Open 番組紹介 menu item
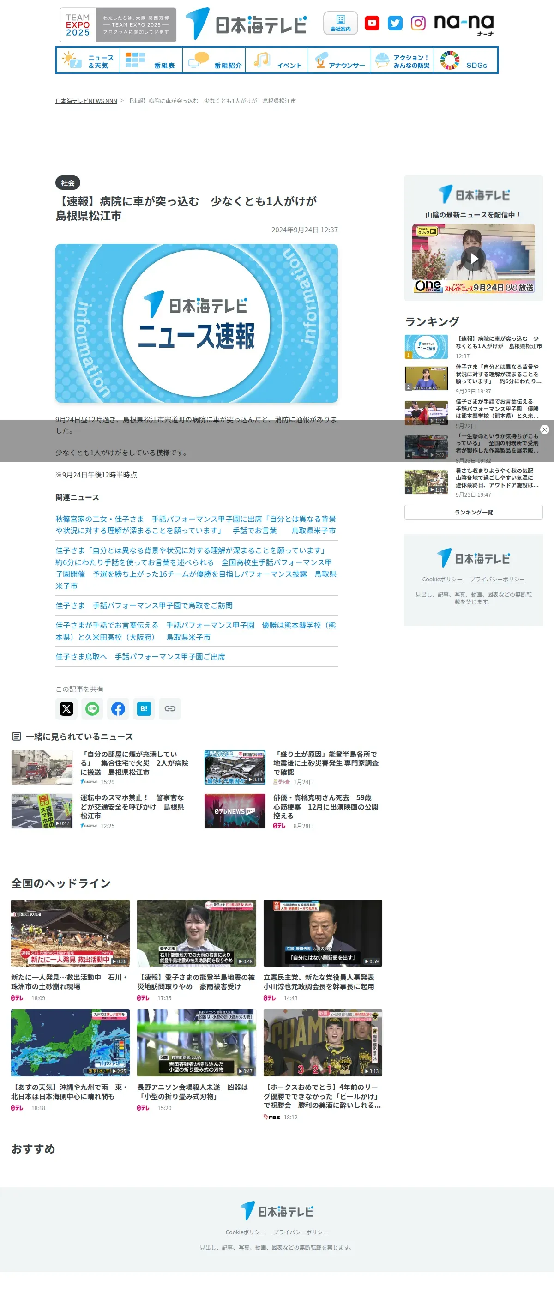Screen dimensions: 554x1311 pyautogui.click(x=214, y=60)
